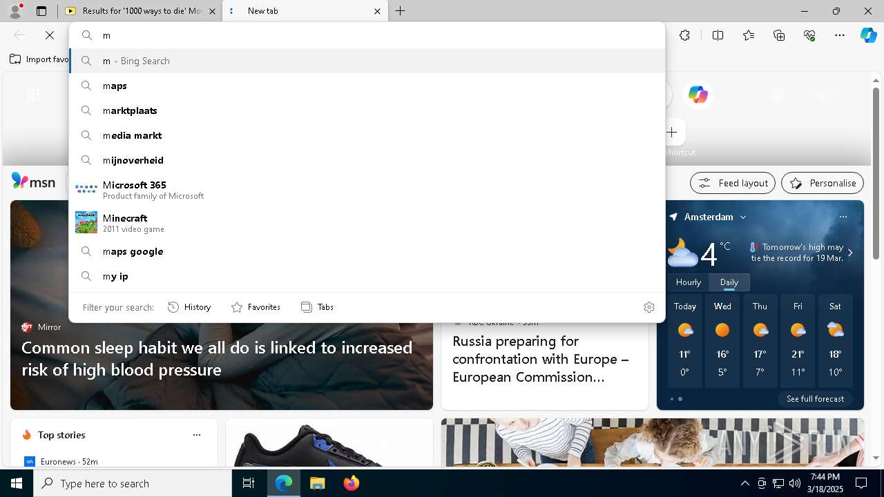884x497 pixels.
Task: Open the notification center icon
Action: [861, 483]
